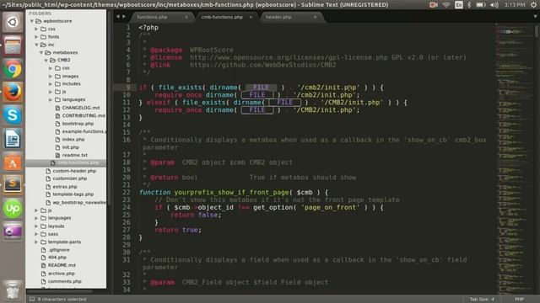
Task: Collapse the metaboxes folder
Action: pos(41,52)
